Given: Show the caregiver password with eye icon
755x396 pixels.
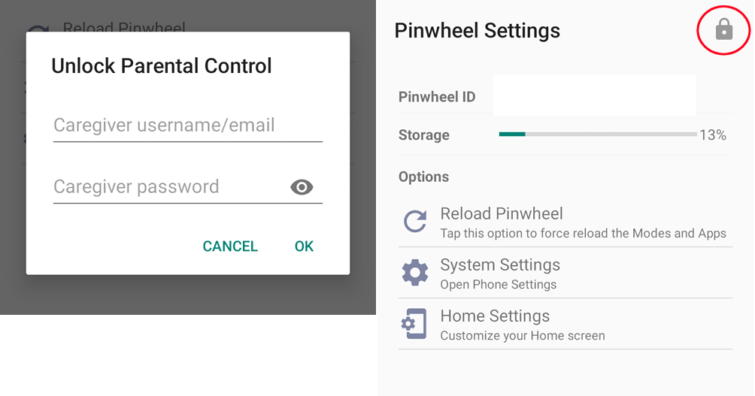Looking at the screenshot, I should coord(302,187).
